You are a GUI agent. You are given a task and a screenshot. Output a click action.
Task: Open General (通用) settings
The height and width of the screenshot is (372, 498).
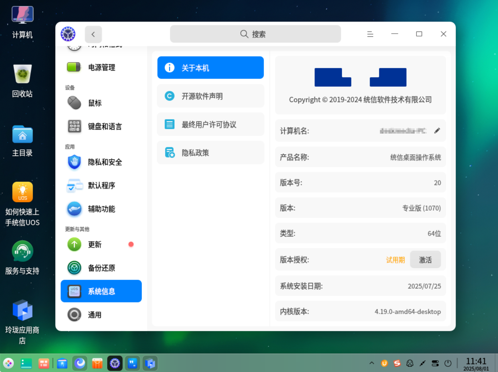(x=101, y=315)
